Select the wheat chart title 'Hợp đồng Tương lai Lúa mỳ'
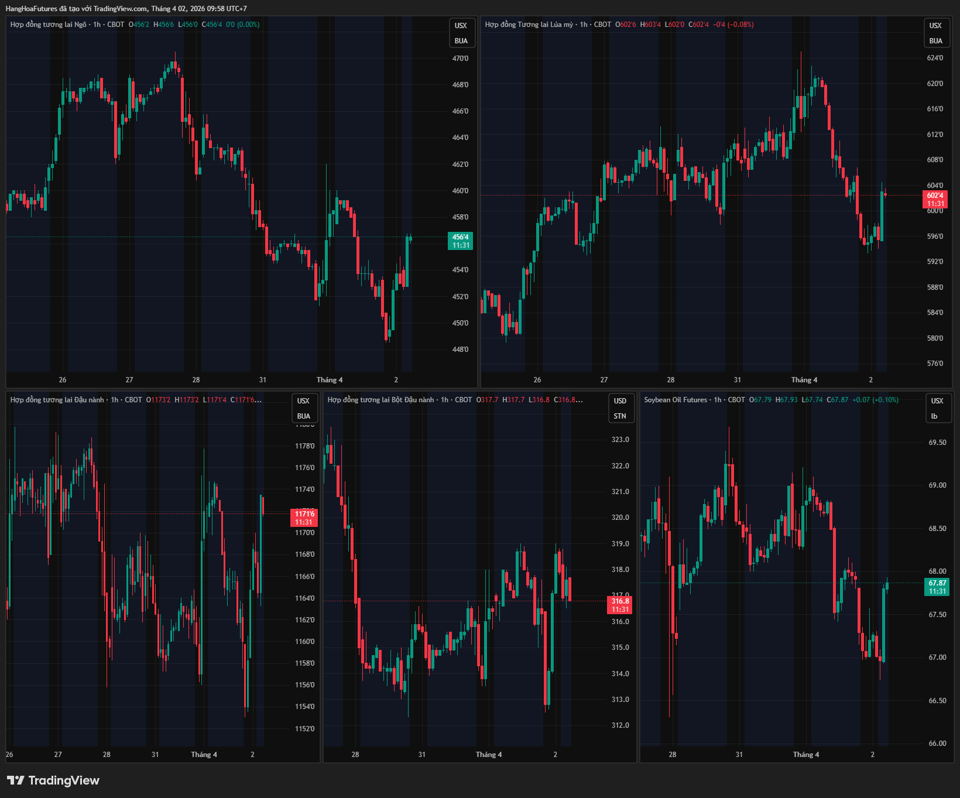The width and height of the screenshot is (960, 798). [x=529, y=25]
